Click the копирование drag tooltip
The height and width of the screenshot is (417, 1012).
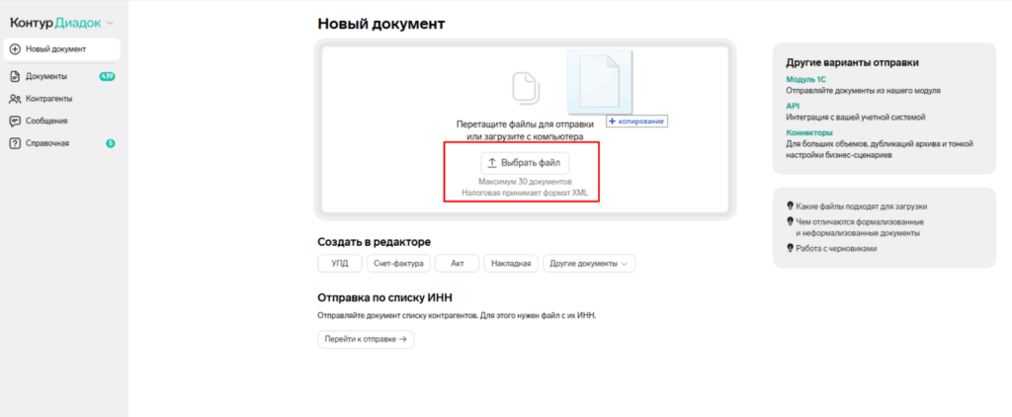tap(636, 121)
